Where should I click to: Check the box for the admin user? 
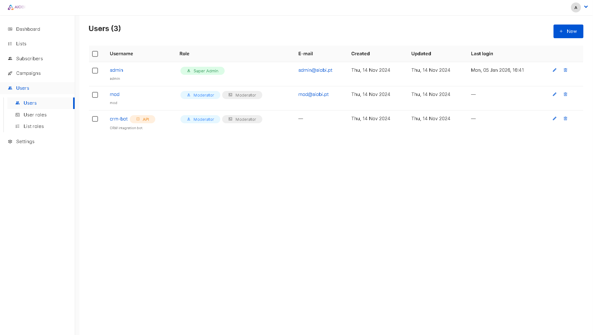point(95,71)
